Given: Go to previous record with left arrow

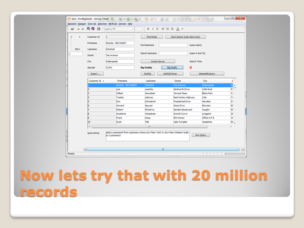Looking at the screenshot, I should tap(78, 29).
